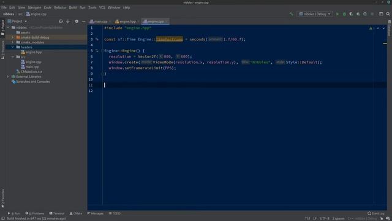Screen dimensions: 392x221
Task: Open the VCS menu
Action: [102, 7]
